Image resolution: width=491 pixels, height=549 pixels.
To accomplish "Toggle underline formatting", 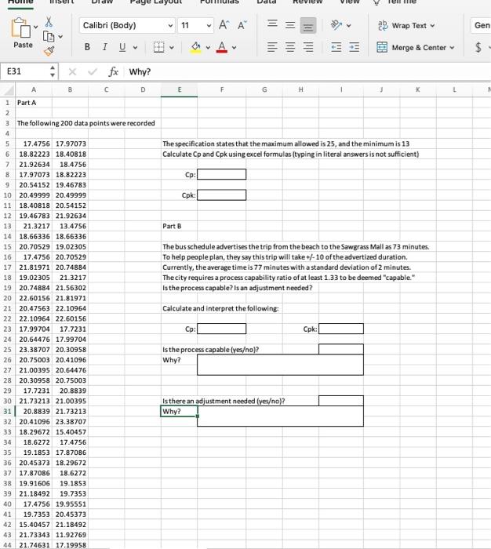I will pos(122,47).
